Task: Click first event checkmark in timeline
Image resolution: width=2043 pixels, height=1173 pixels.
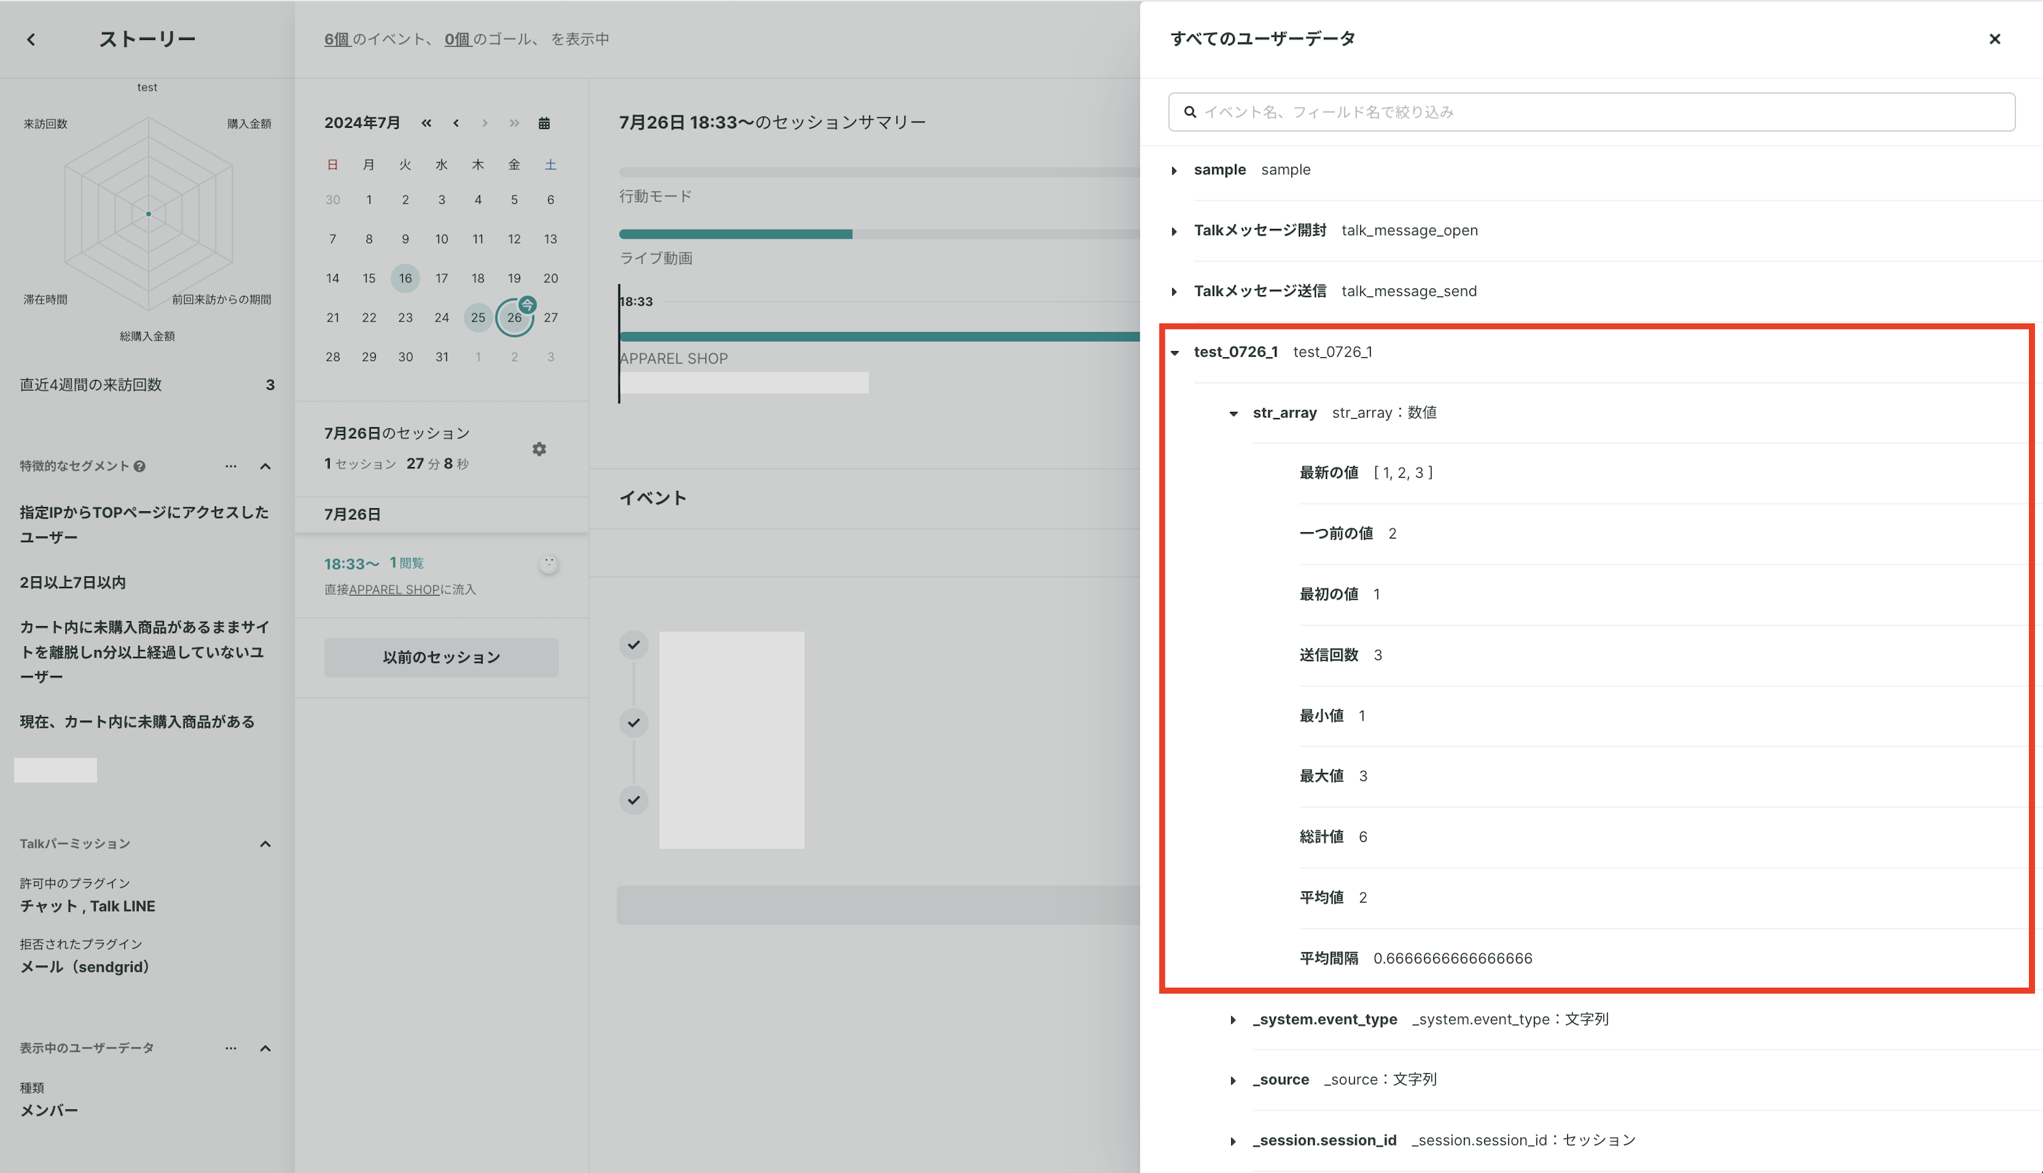Action: point(634,645)
